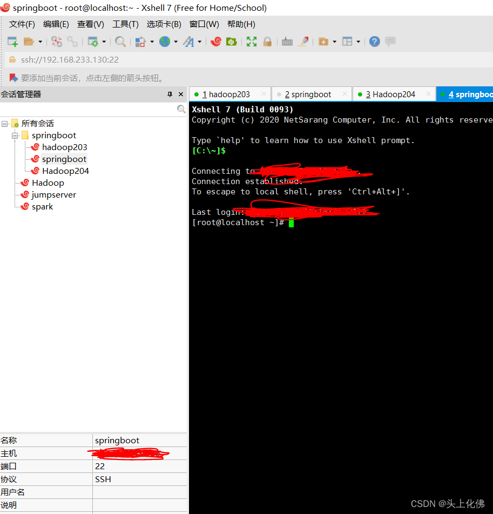Select springboot session under springboot folder
Screen dimensions: 493x514
click(64, 159)
